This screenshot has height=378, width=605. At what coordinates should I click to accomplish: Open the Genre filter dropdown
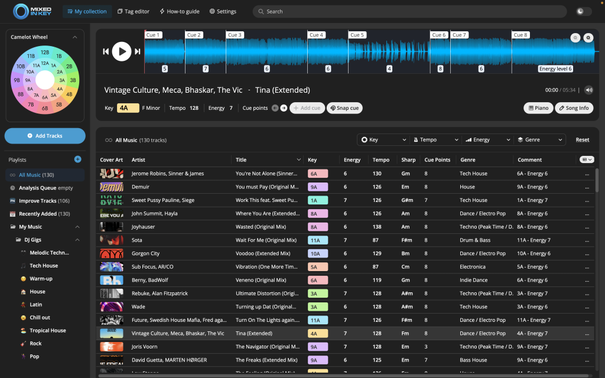coord(540,140)
